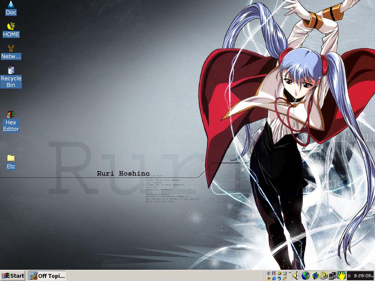The width and height of the screenshot is (375, 281).
Task: Switch to the Off Topi... taskbar window
Action: pos(47,276)
